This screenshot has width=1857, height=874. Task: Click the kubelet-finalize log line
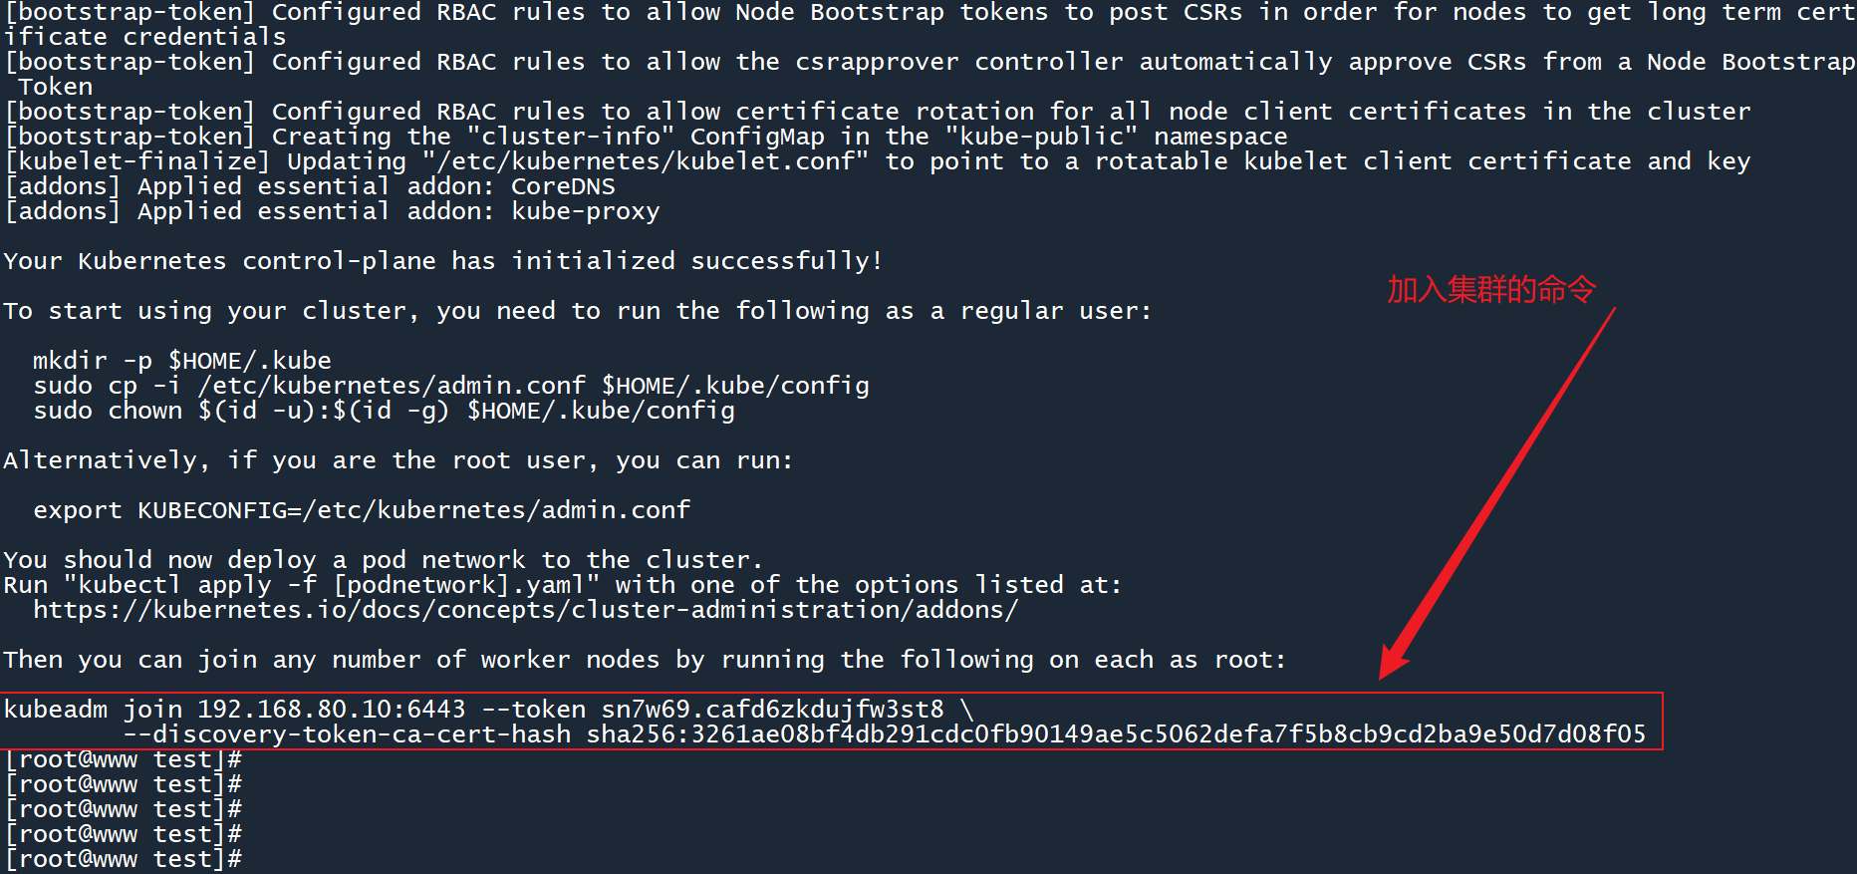(x=877, y=161)
